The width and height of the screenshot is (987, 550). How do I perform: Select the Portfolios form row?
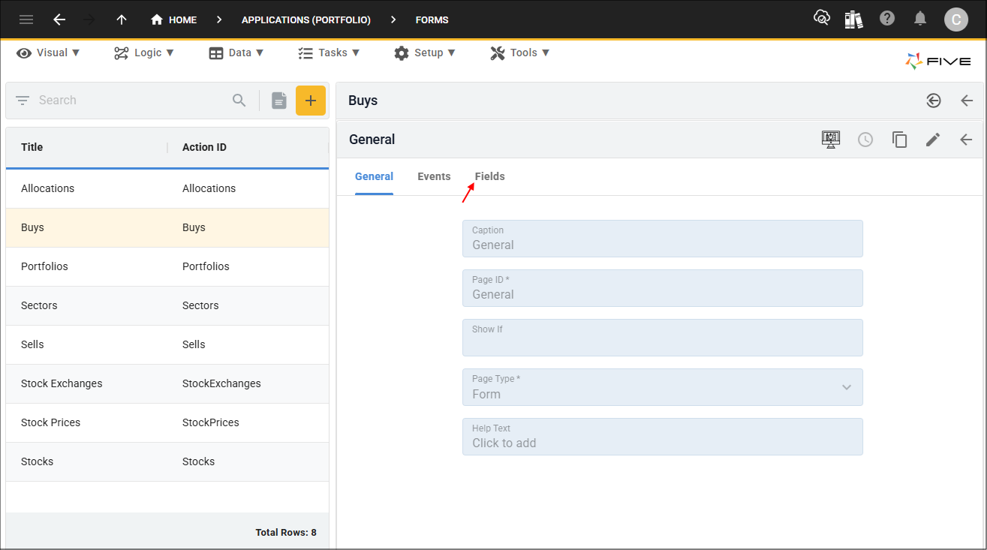pos(167,266)
